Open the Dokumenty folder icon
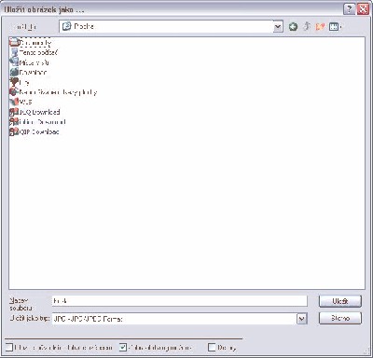This screenshot has height=358, width=373. coord(14,42)
